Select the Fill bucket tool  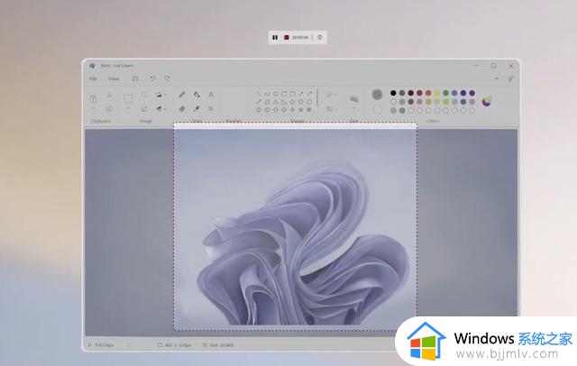(197, 95)
